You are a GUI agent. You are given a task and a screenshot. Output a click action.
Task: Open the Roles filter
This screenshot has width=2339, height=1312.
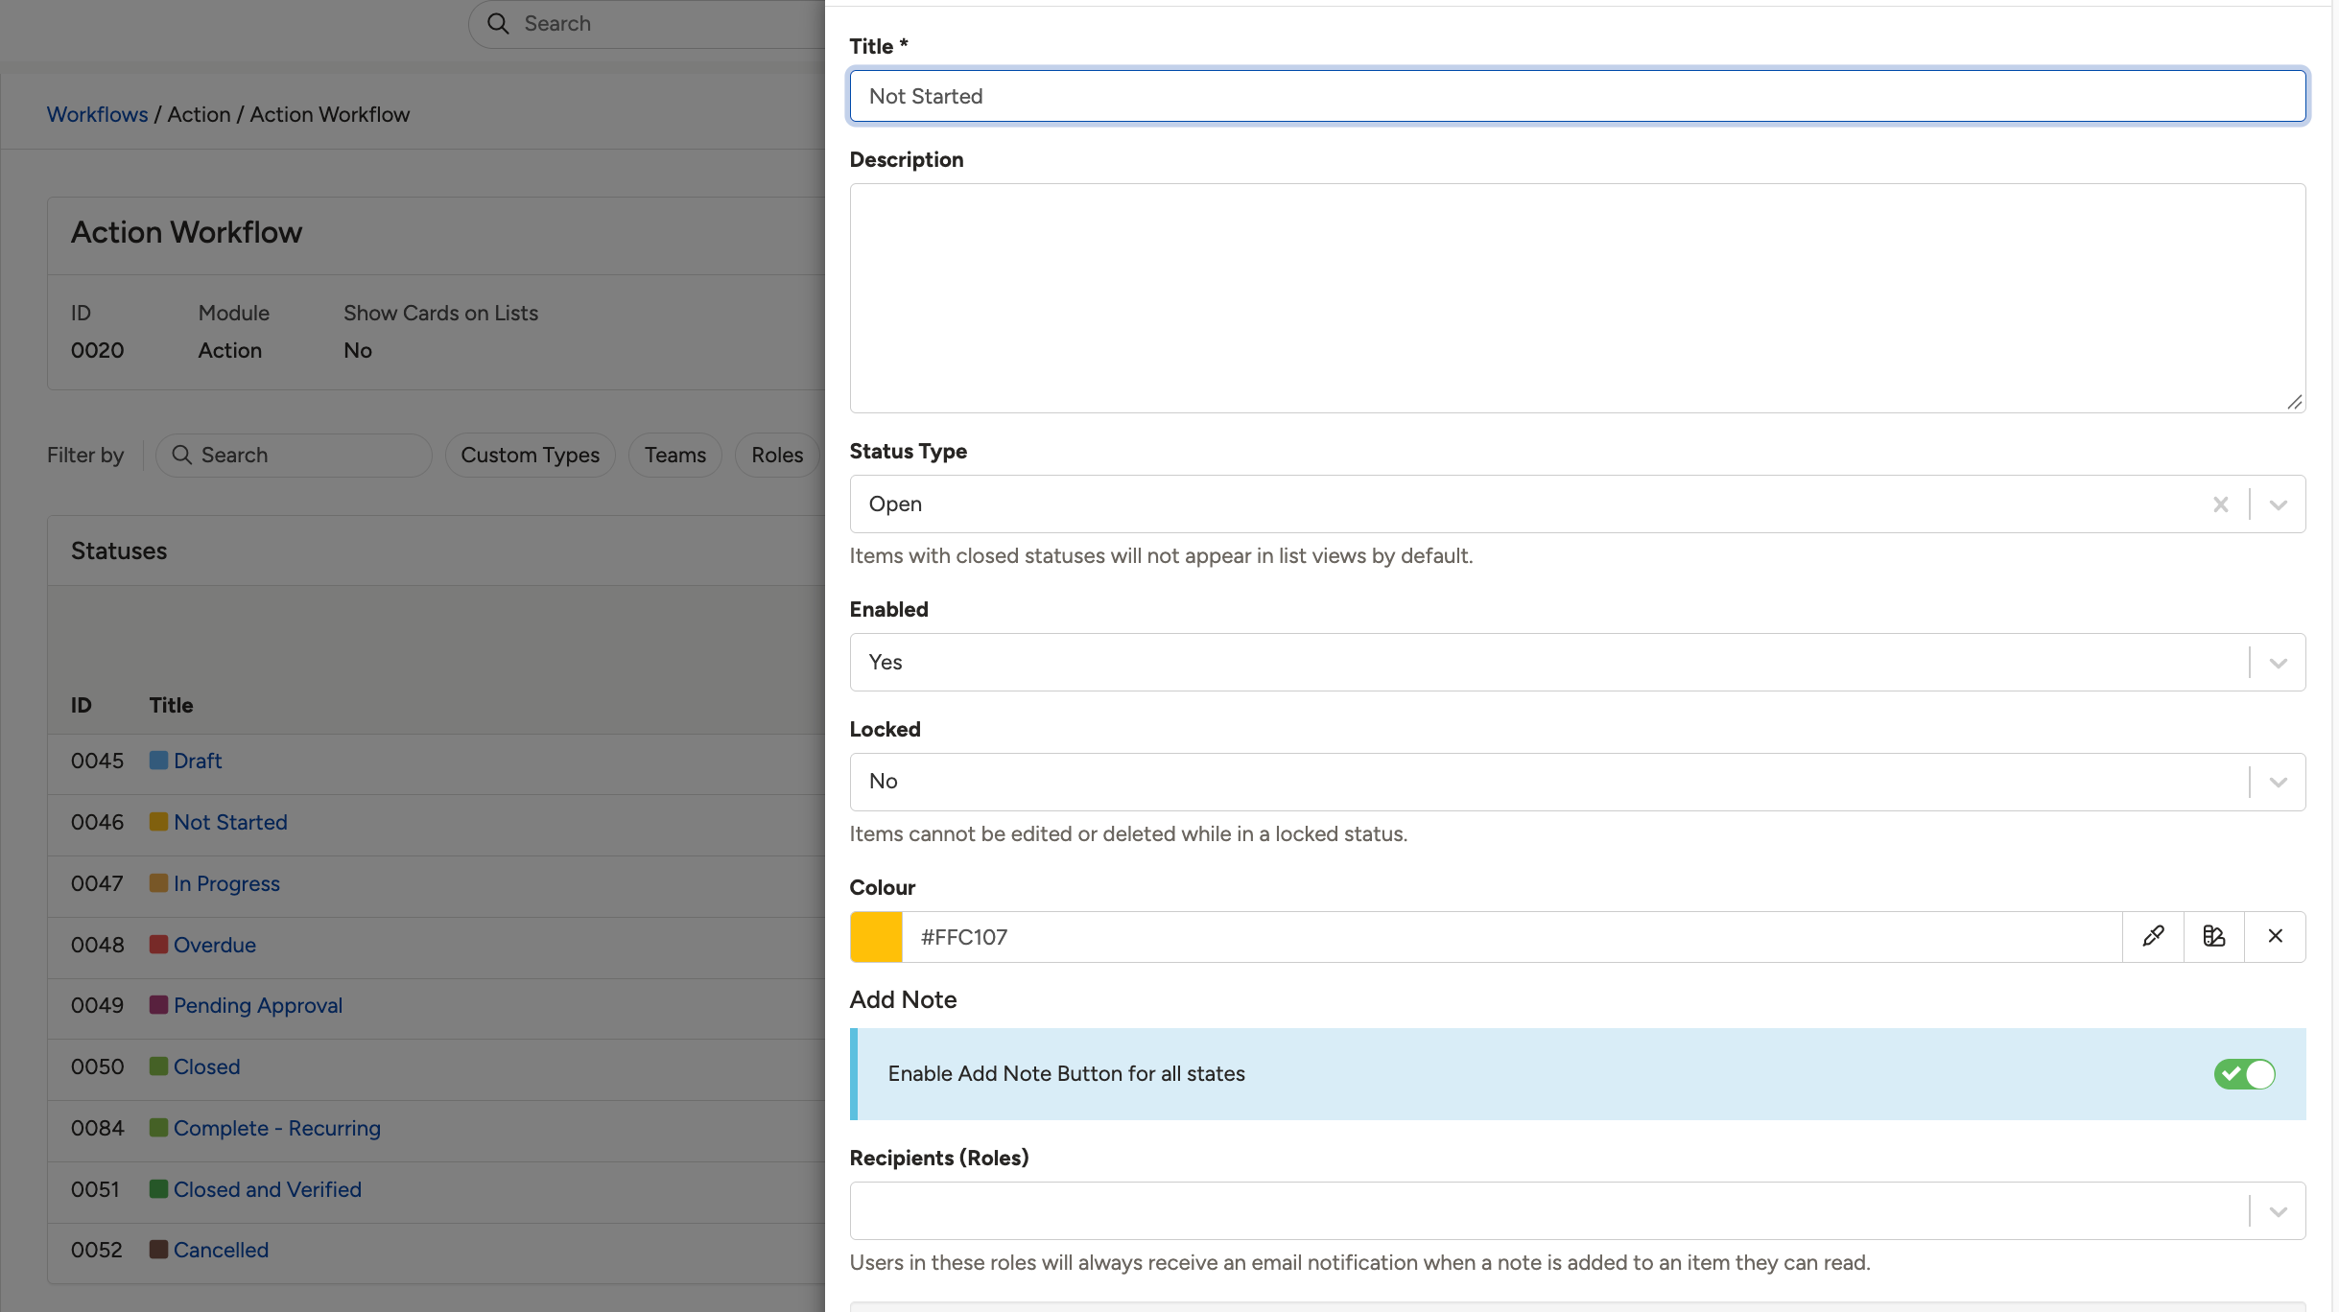(777, 455)
